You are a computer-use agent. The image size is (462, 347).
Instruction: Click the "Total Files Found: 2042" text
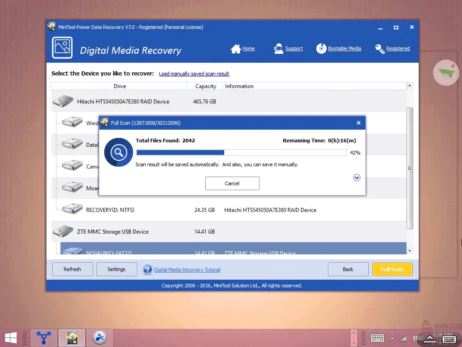[x=165, y=141]
